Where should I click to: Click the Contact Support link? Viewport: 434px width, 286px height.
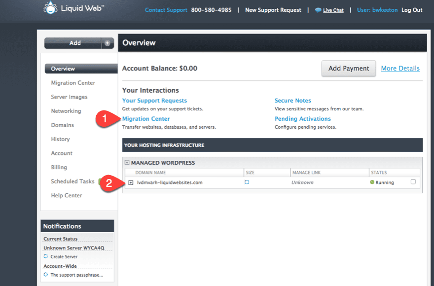click(x=166, y=10)
